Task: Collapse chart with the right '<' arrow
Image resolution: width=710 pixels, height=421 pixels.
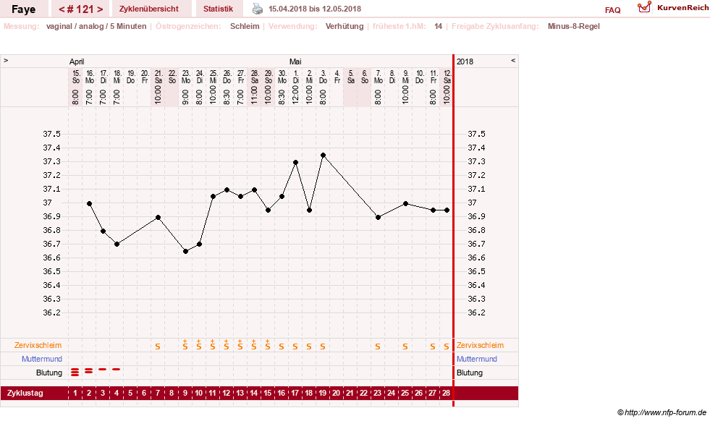Action: click(513, 60)
